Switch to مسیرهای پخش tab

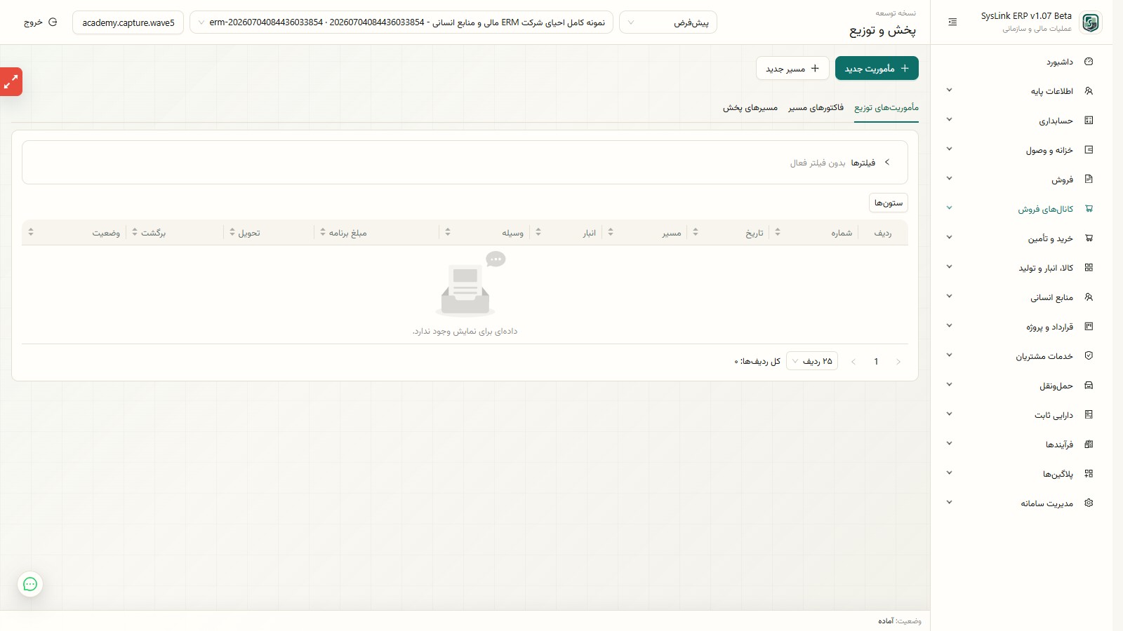click(750, 108)
